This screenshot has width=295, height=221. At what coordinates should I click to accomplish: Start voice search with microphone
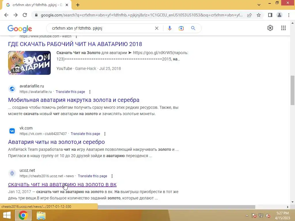[x=169, y=28]
